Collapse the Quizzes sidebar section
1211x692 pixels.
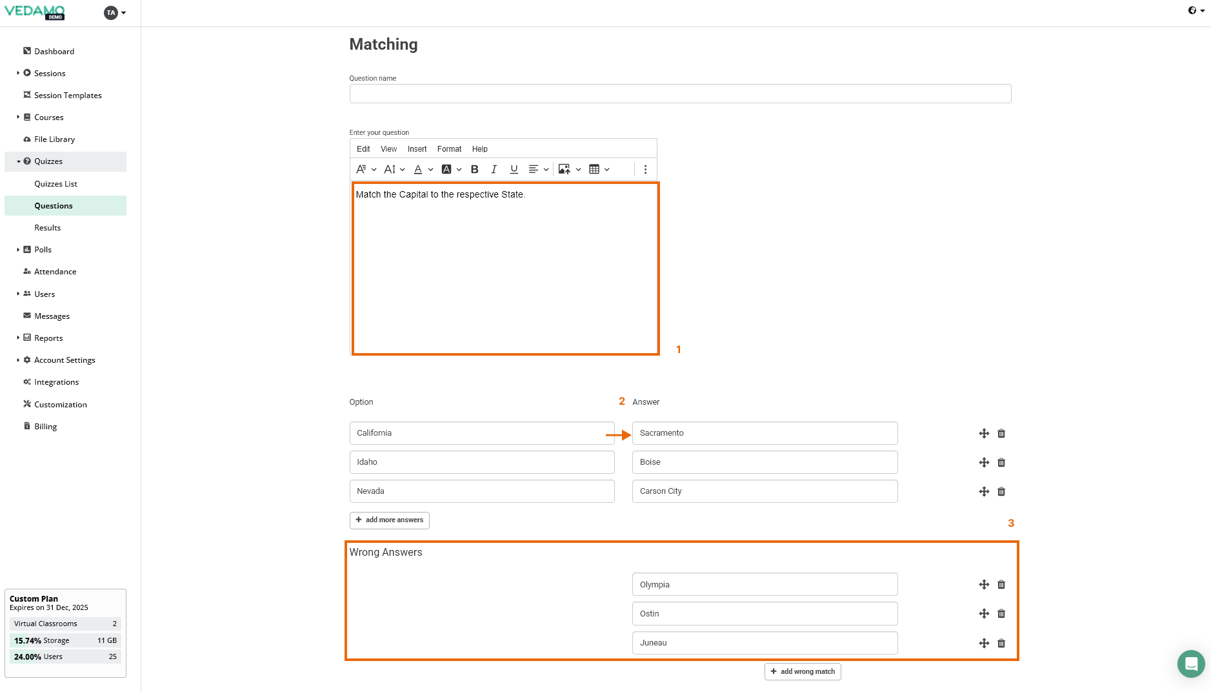[19, 161]
